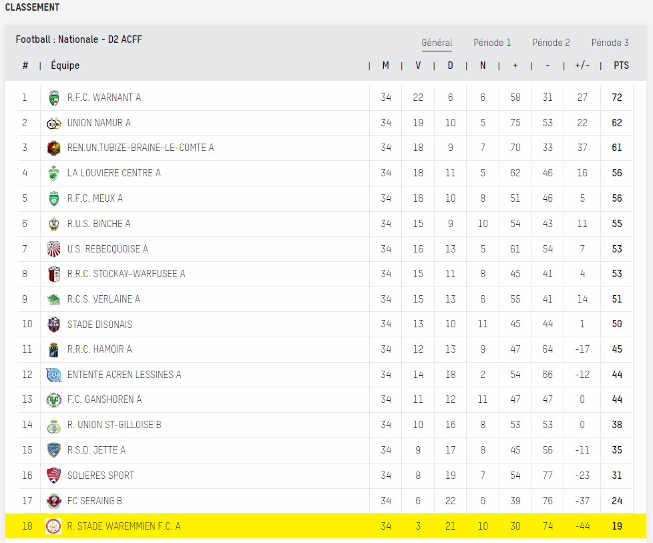This screenshot has width=653, height=543.
Task: Click the R. Union St-Gilloise B crest
Action: tap(53, 425)
